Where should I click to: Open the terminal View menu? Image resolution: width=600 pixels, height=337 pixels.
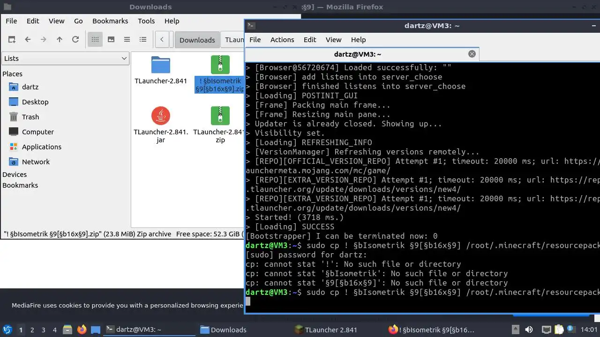coord(334,40)
